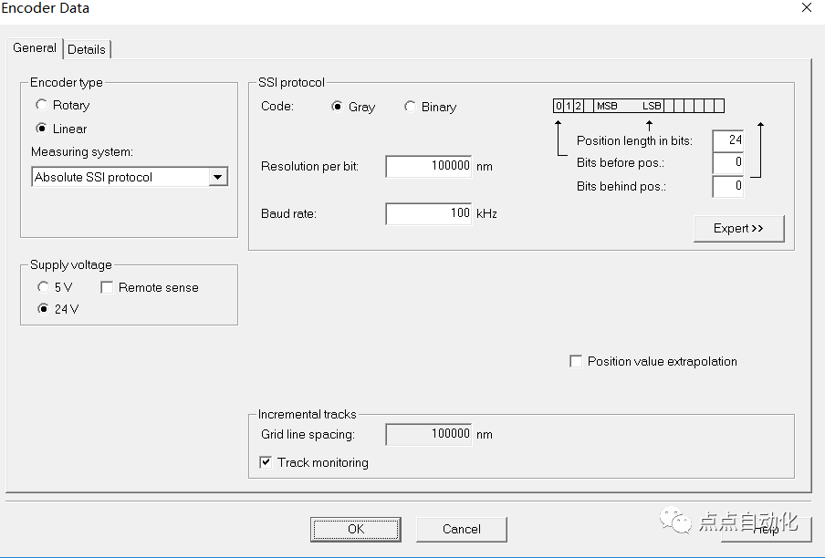Select Binary code for SSI protocol
The width and height of the screenshot is (825, 558).
(x=410, y=107)
